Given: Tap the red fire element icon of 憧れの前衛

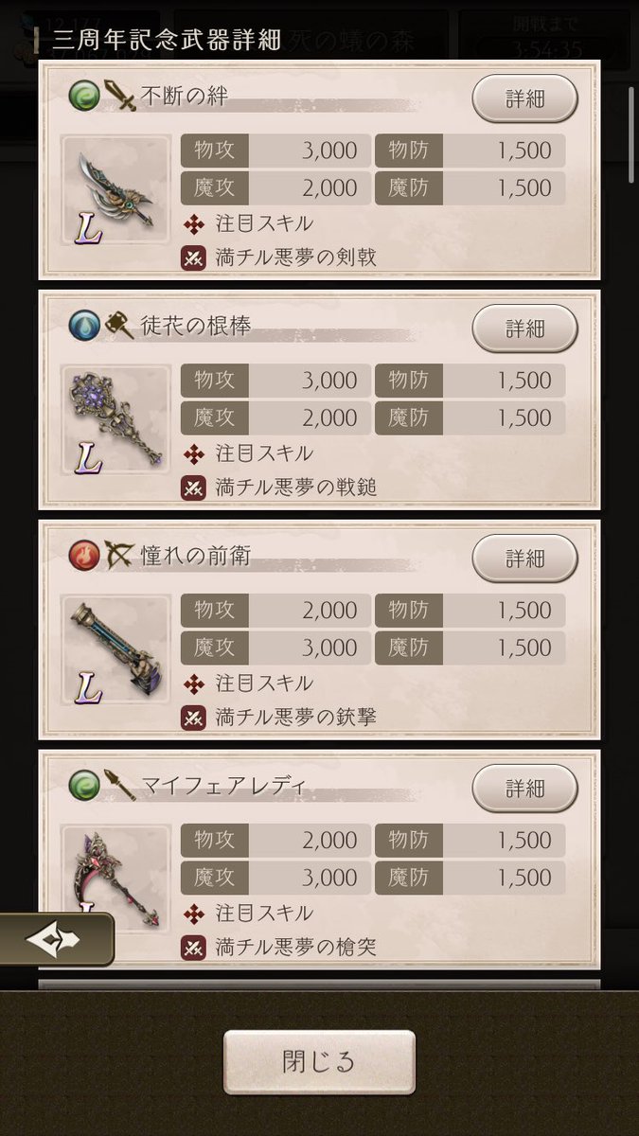Looking at the screenshot, I should pos(84,556).
